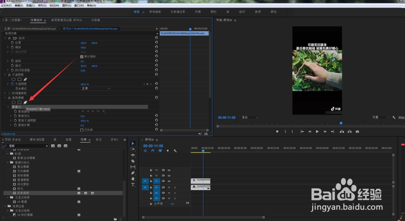The width and height of the screenshot is (405, 221).
Task: Reset the 位置 parameter
Action: click(156, 43)
